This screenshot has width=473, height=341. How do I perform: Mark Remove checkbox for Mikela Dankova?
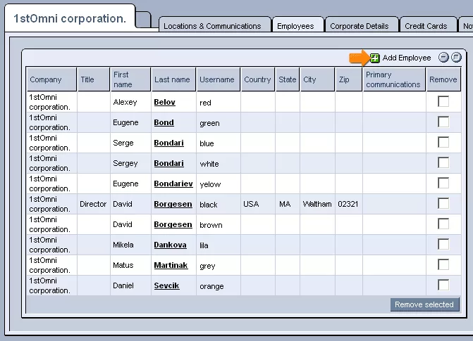pos(443,245)
